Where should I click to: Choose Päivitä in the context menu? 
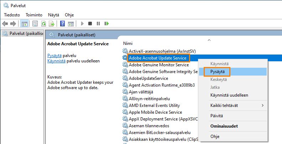[x=233, y=116]
